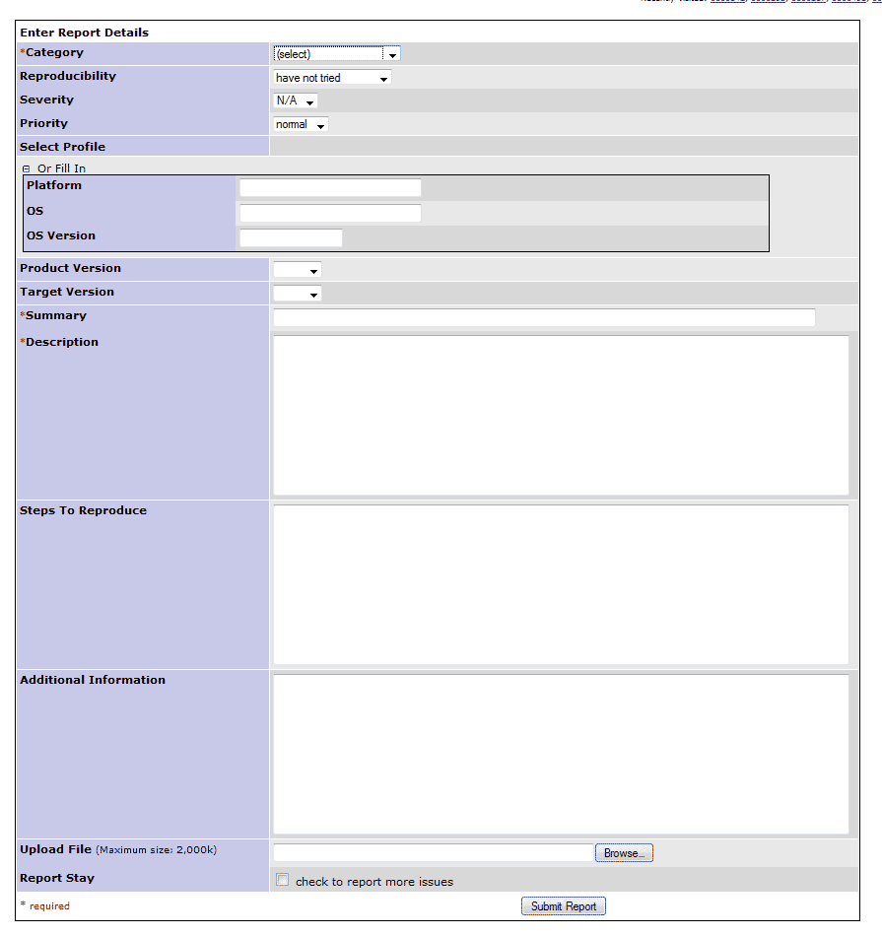Open the Category dropdown
Viewport: 882px width, 936px height.
tap(336, 54)
